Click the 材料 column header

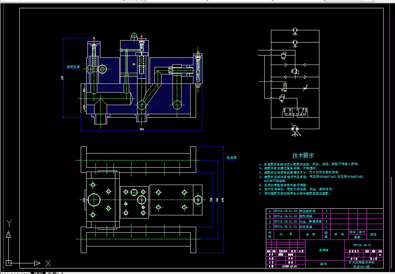pos(339,234)
